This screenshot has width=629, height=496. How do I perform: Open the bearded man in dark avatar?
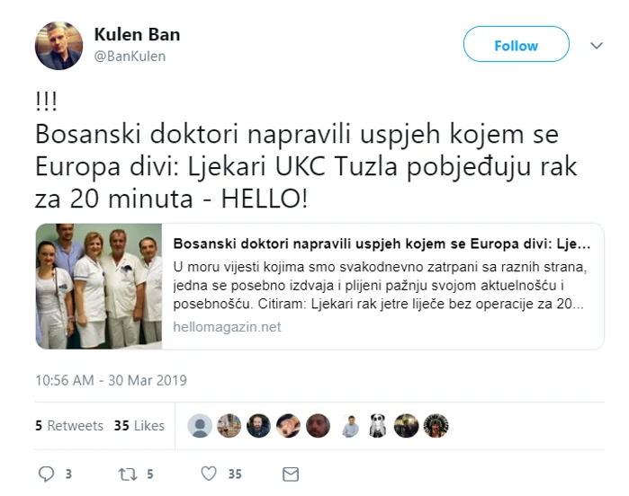[x=259, y=426]
